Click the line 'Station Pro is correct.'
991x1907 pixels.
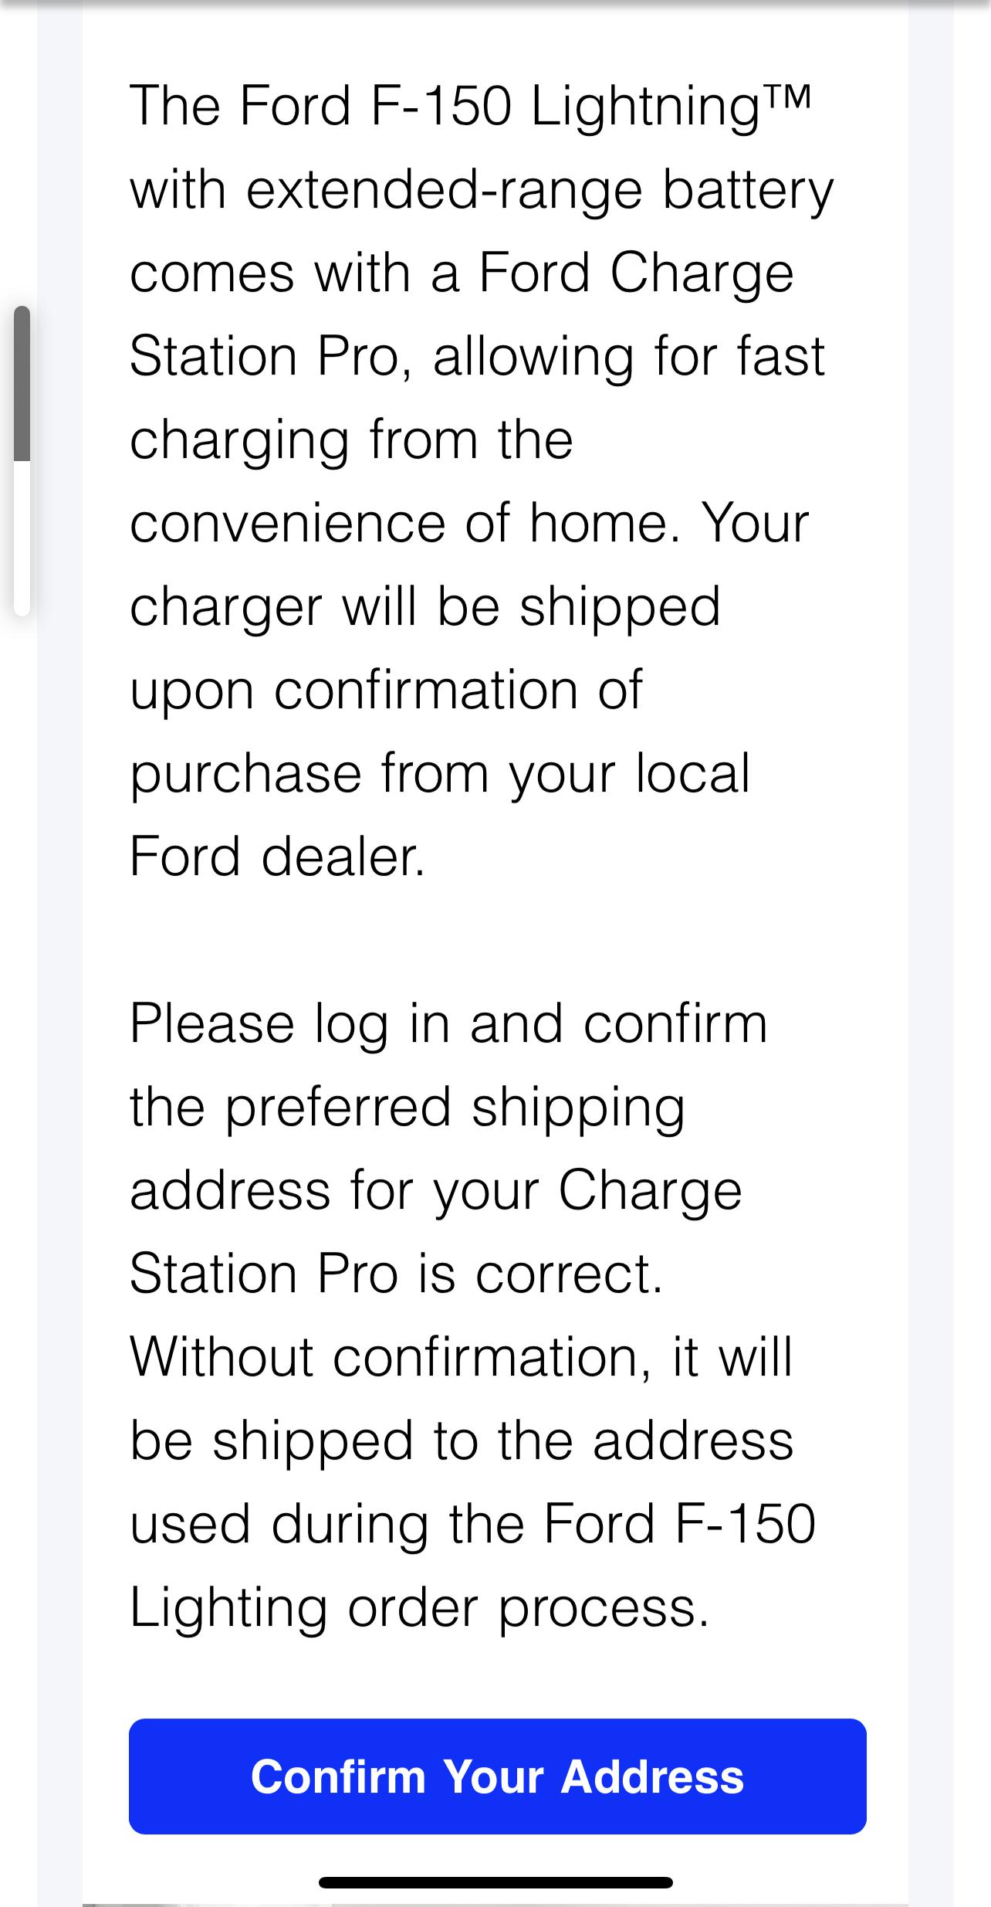[397, 1274]
